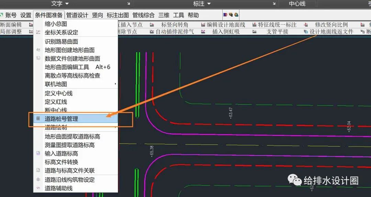Close the open 条件图准备 menu
The image size is (371, 197).
click(x=49, y=15)
